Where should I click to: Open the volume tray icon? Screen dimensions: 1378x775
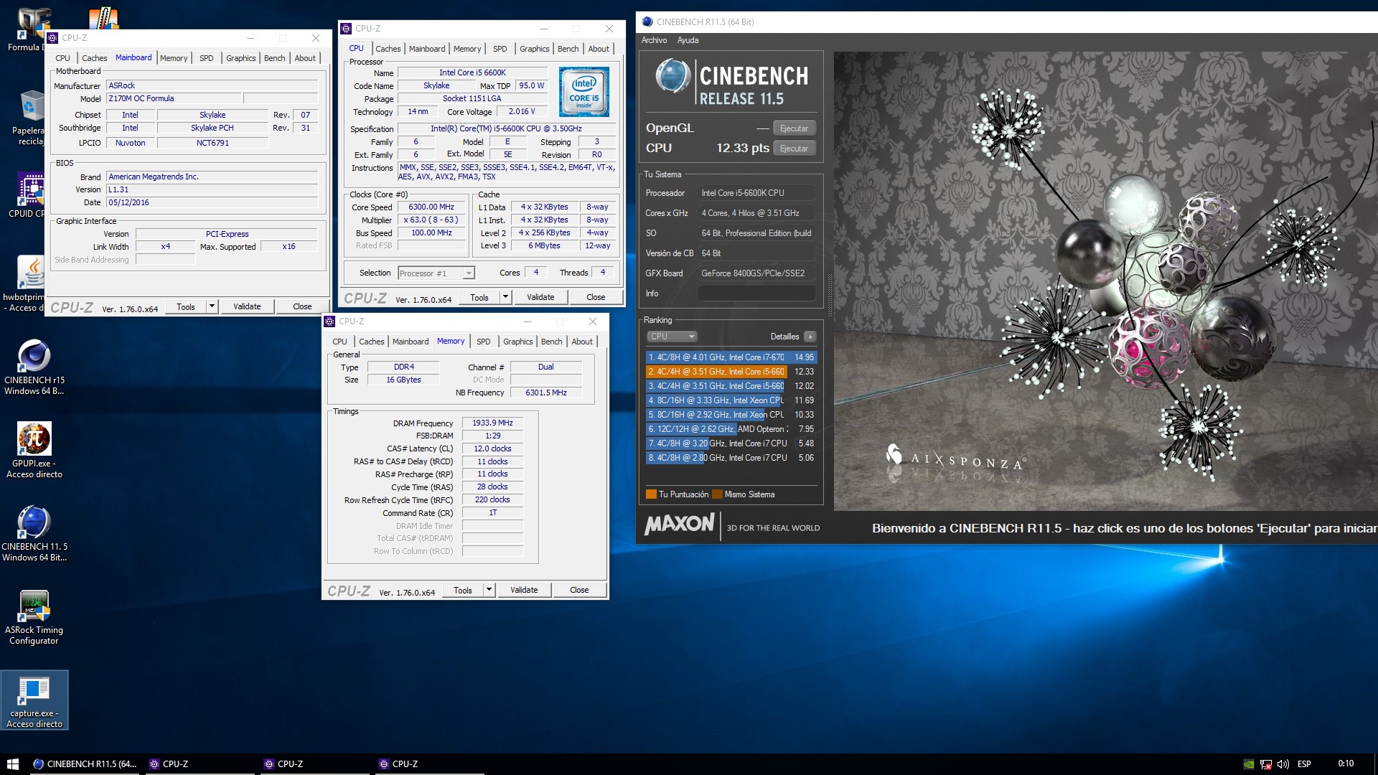point(1283,764)
